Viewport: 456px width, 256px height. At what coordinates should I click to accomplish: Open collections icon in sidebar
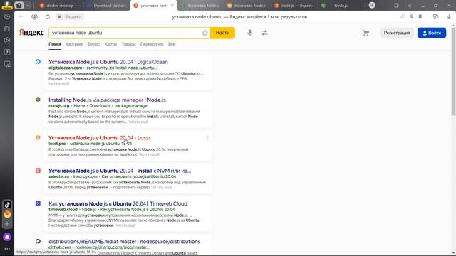(x=7, y=28)
